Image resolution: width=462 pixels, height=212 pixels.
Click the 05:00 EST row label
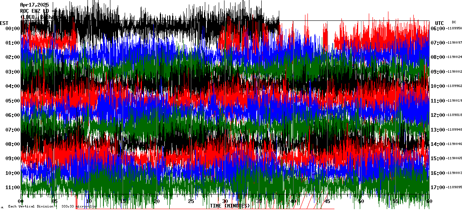[13, 101]
